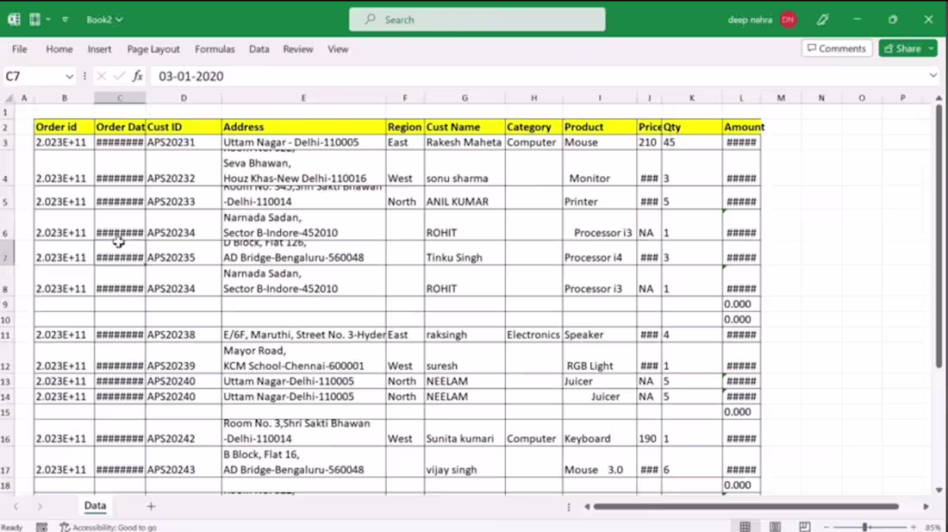Open the Data sheet tab
This screenshot has height=532, width=948.
(95, 505)
